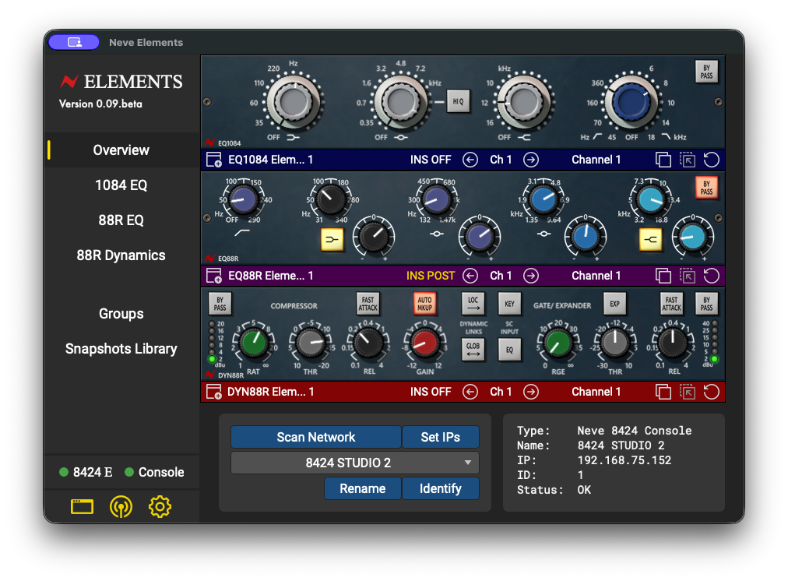The height and width of the screenshot is (581, 788).
Task: Click the yellow window icon in sidebar footer
Action: pyautogui.click(x=82, y=506)
